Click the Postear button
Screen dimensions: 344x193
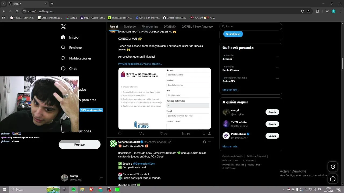click(80, 144)
